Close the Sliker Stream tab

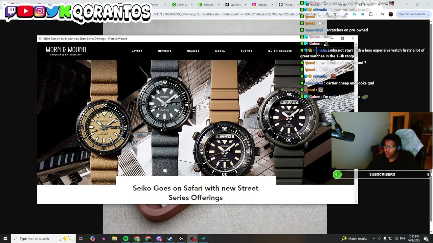pyautogui.click(x=192, y=5)
